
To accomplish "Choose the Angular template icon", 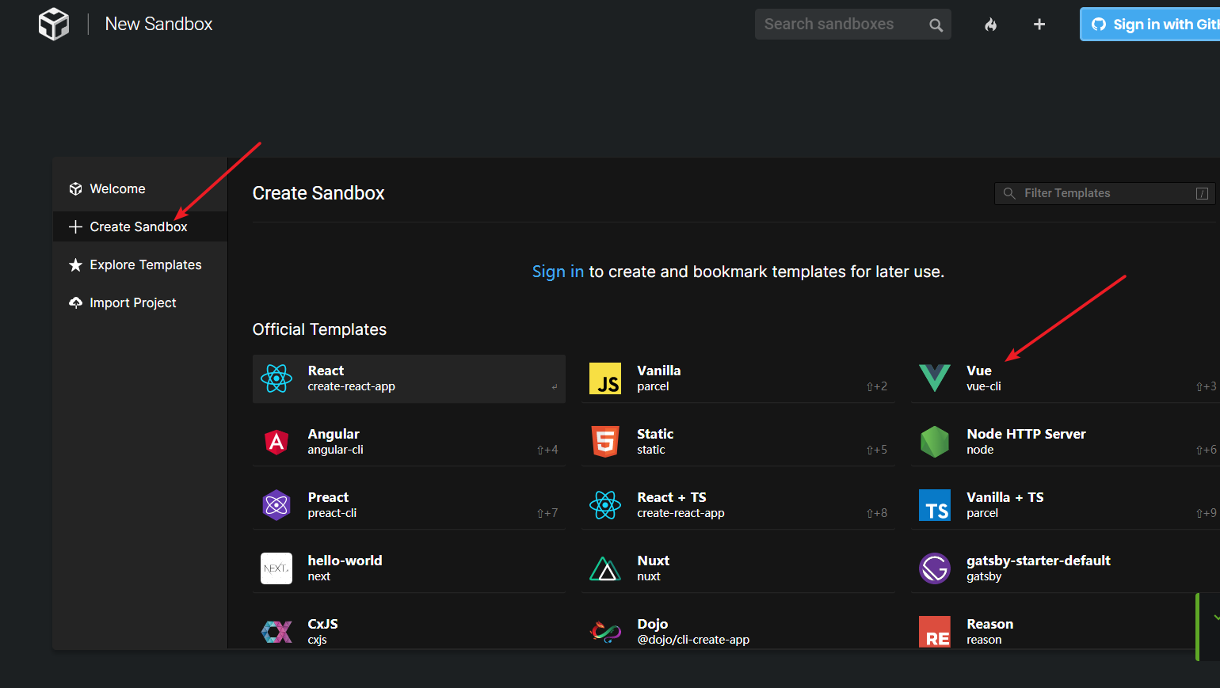I will click(276, 442).
